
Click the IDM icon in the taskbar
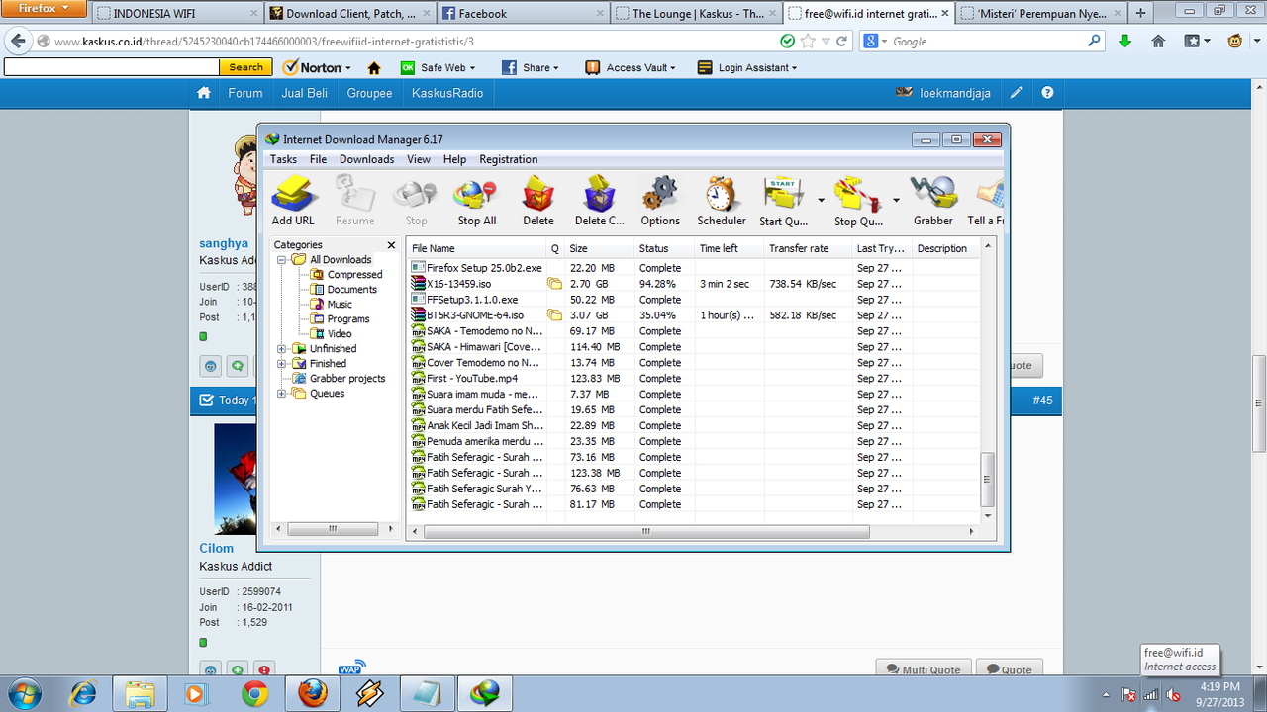tap(486, 694)
